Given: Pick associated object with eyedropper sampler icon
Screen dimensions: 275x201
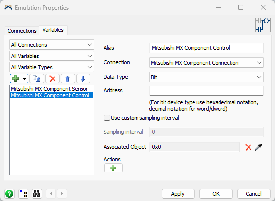Looking at the screenshot, I should point(259,147).
